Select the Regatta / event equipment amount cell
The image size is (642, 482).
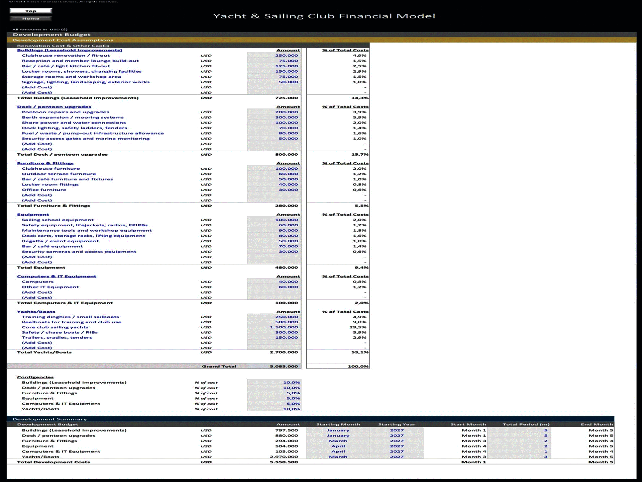coord(274,241)
